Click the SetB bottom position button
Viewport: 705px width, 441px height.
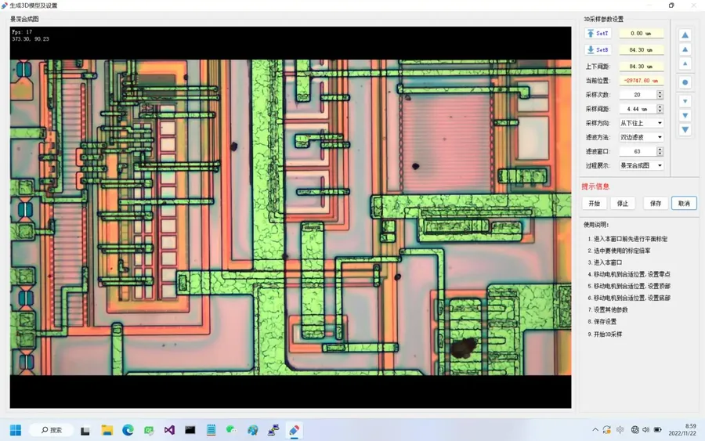(598, 49)
